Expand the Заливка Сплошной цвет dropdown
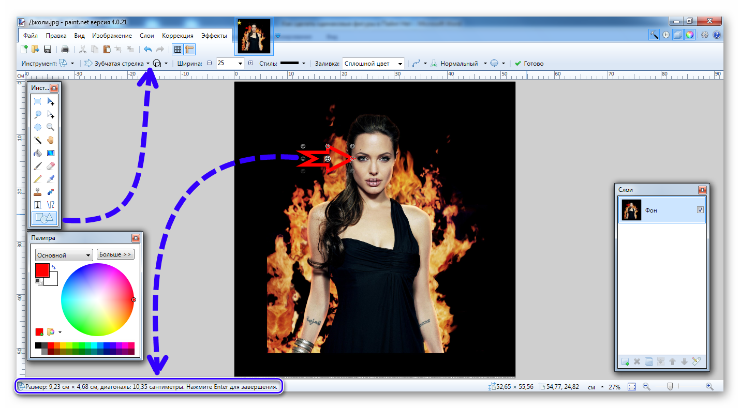The height and width of the screenshot is (408, 740). 400,64
